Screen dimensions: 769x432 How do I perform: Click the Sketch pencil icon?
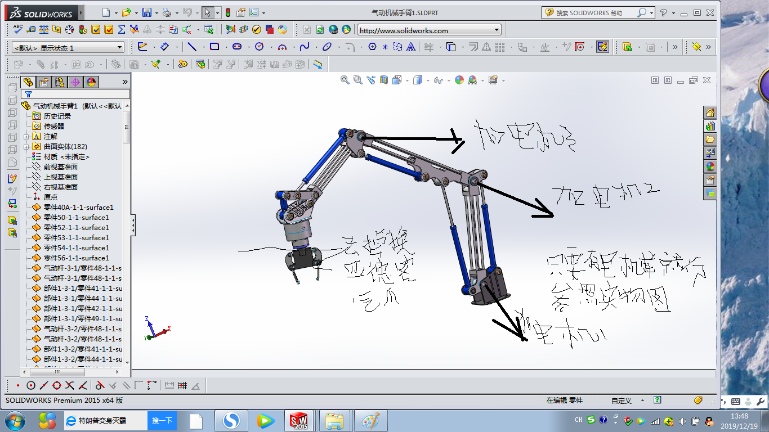point(142,47)
